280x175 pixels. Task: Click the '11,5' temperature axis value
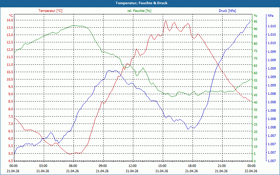point(10,57)
